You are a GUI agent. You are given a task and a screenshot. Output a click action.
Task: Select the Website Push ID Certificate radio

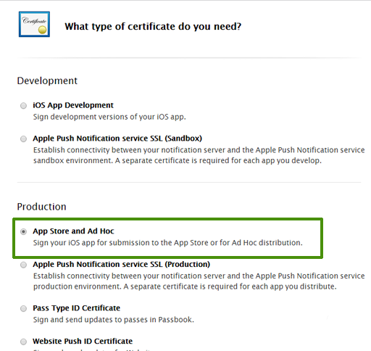coord(23,342)
